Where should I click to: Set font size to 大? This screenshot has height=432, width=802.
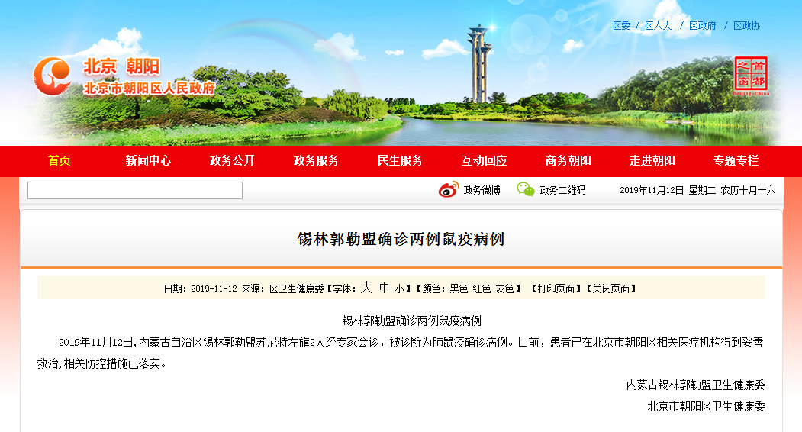pos(366,288)
